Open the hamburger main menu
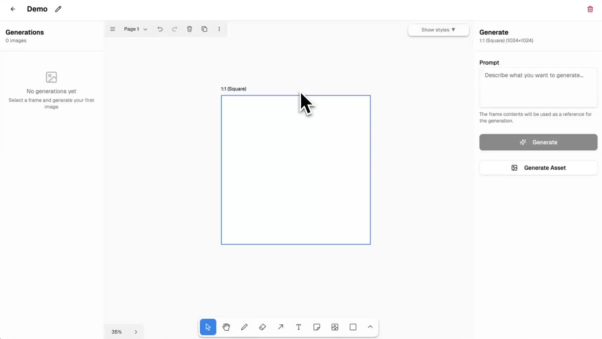 (x=113, y=29)
